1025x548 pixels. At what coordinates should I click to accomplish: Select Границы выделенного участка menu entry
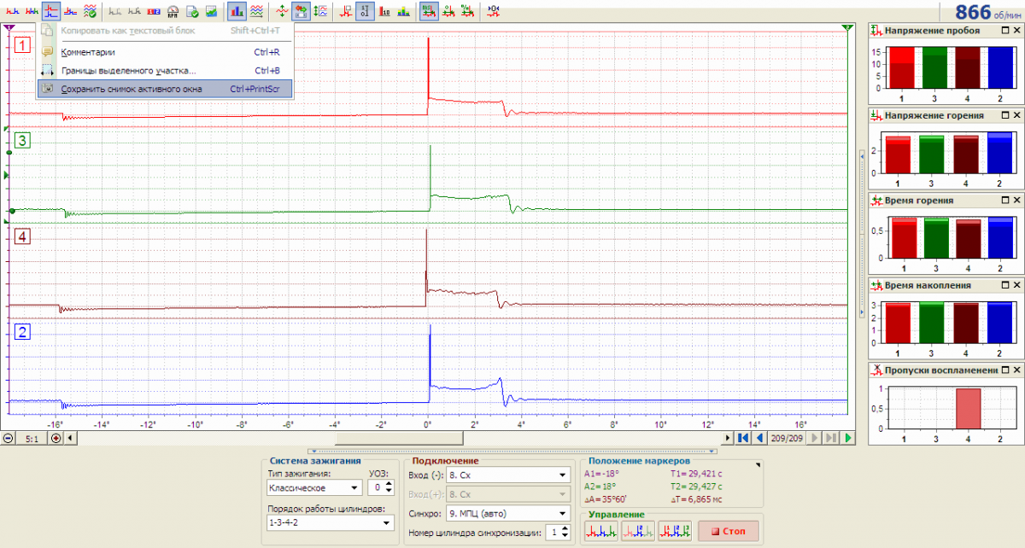pos(128,71)
